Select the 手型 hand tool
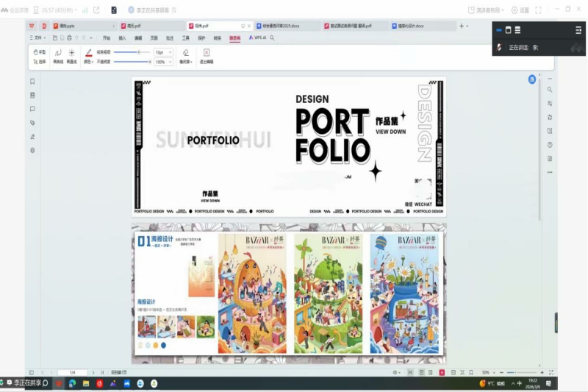This screenshot has width=588, height=392. [40, 52]
